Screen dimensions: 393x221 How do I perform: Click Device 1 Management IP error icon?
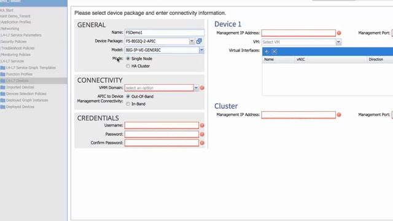pyautogui.click(x=339, y=33)
